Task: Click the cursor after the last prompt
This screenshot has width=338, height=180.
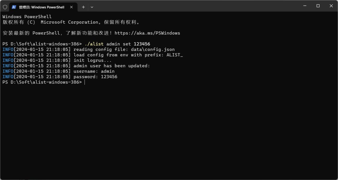Action: tap(85, 82)
